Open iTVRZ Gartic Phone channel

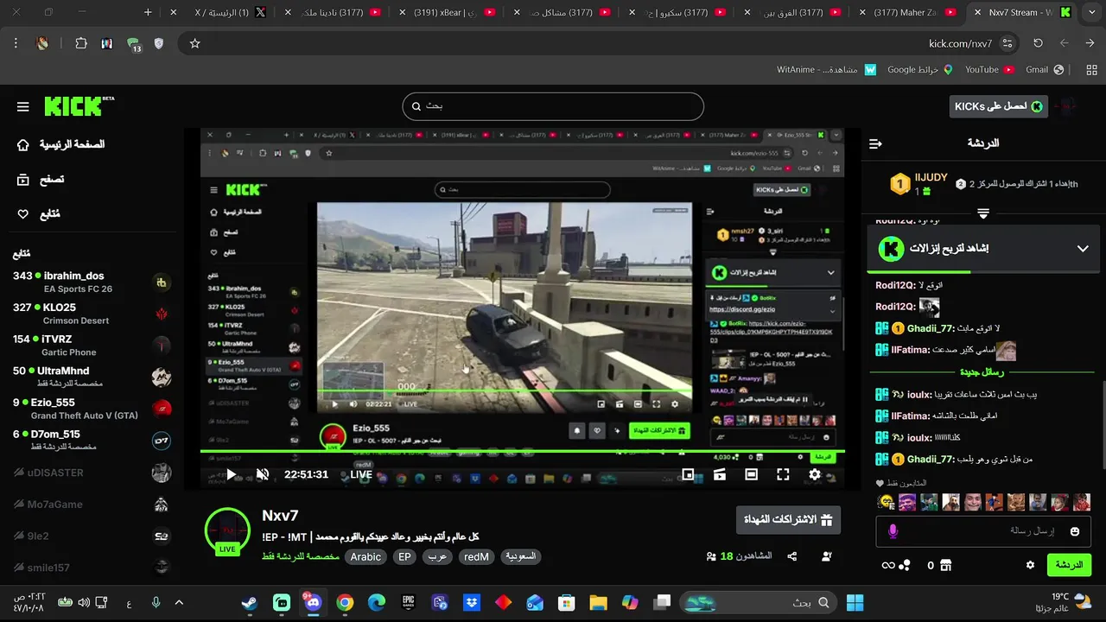point(92,345)
